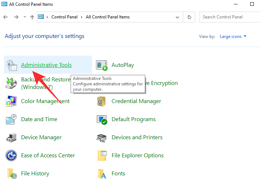Open the File Explorer Options icon
The height and width of the screenshot is (179, 260).
pos(102,155)
